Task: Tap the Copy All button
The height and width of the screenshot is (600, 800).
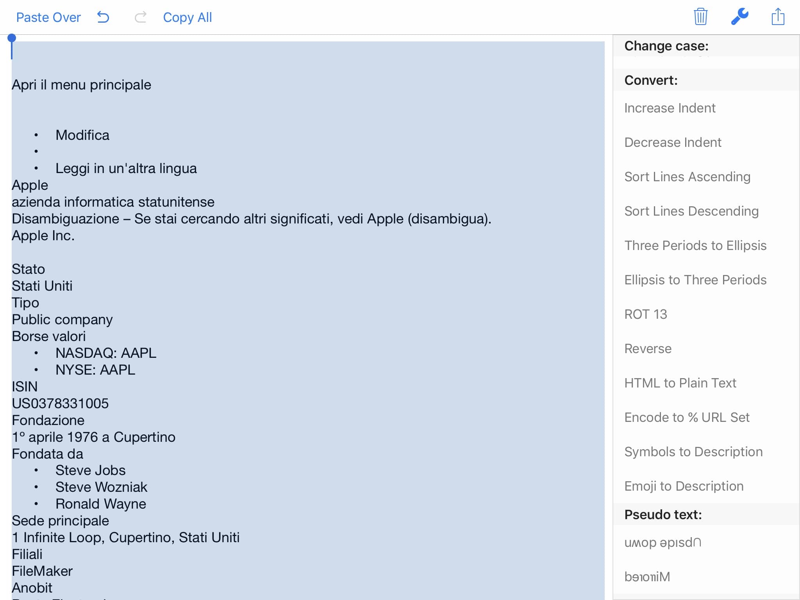Action: 187,17
